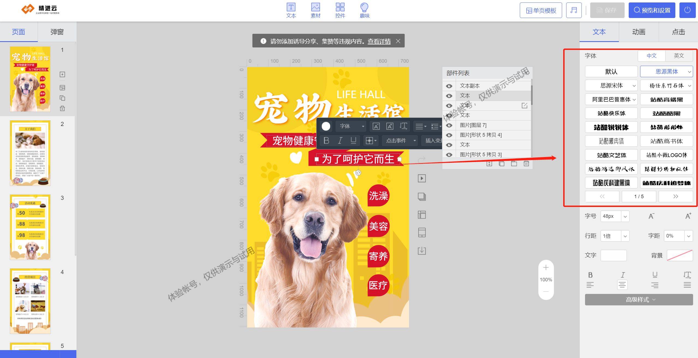
Task: Apply italic in floating toolbar
Action: pos(340,140)
